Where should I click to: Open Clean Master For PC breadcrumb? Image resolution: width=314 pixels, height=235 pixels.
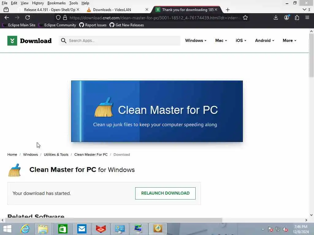(x=91, y=155)
